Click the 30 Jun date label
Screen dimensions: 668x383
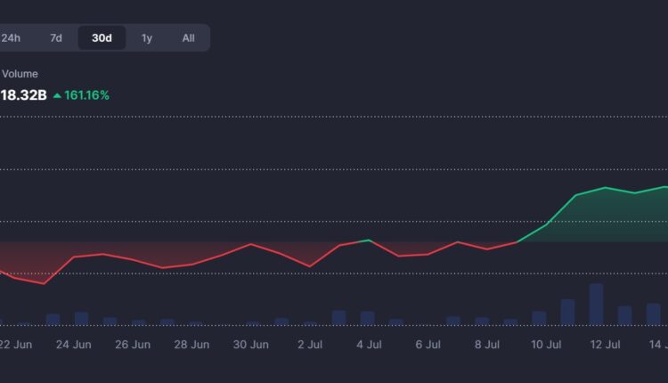(x=250, y=344)
